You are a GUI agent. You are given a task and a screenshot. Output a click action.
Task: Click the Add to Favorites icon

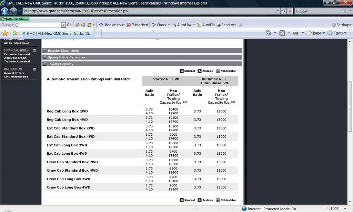pos(14,33)
